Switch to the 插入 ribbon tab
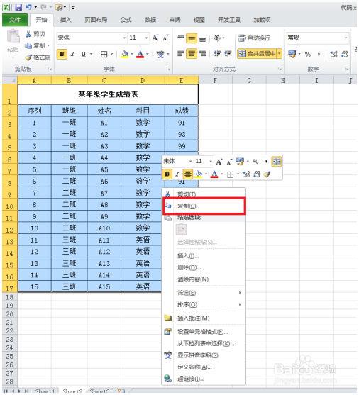This screenshot has width=359, height=395. click(65, 20)
